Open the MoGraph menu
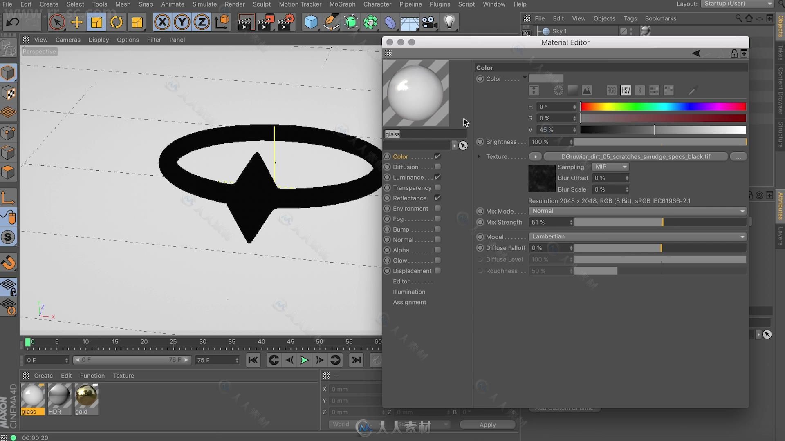This screenshot has height=441, width=785. pyautogui.click(x=342, y=4)
